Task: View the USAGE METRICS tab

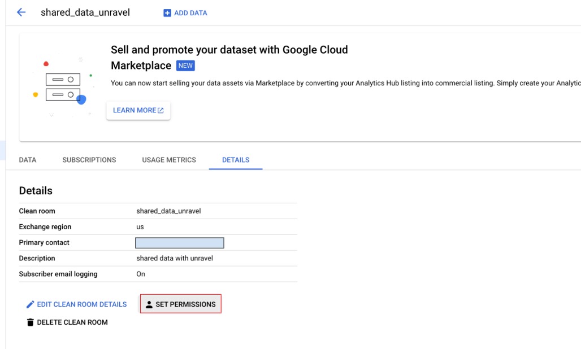Action: pyautogui.click(x=169, y=160)
